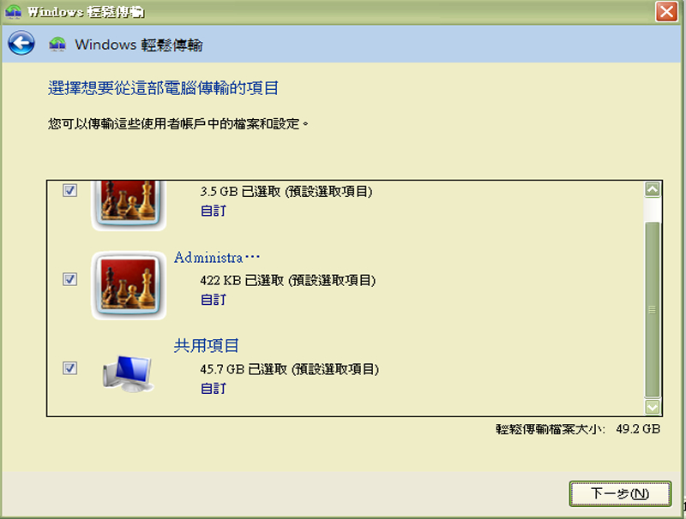Select the Administra account chess picture
This screenshot has height=519, width=686.
click(129, 285)
